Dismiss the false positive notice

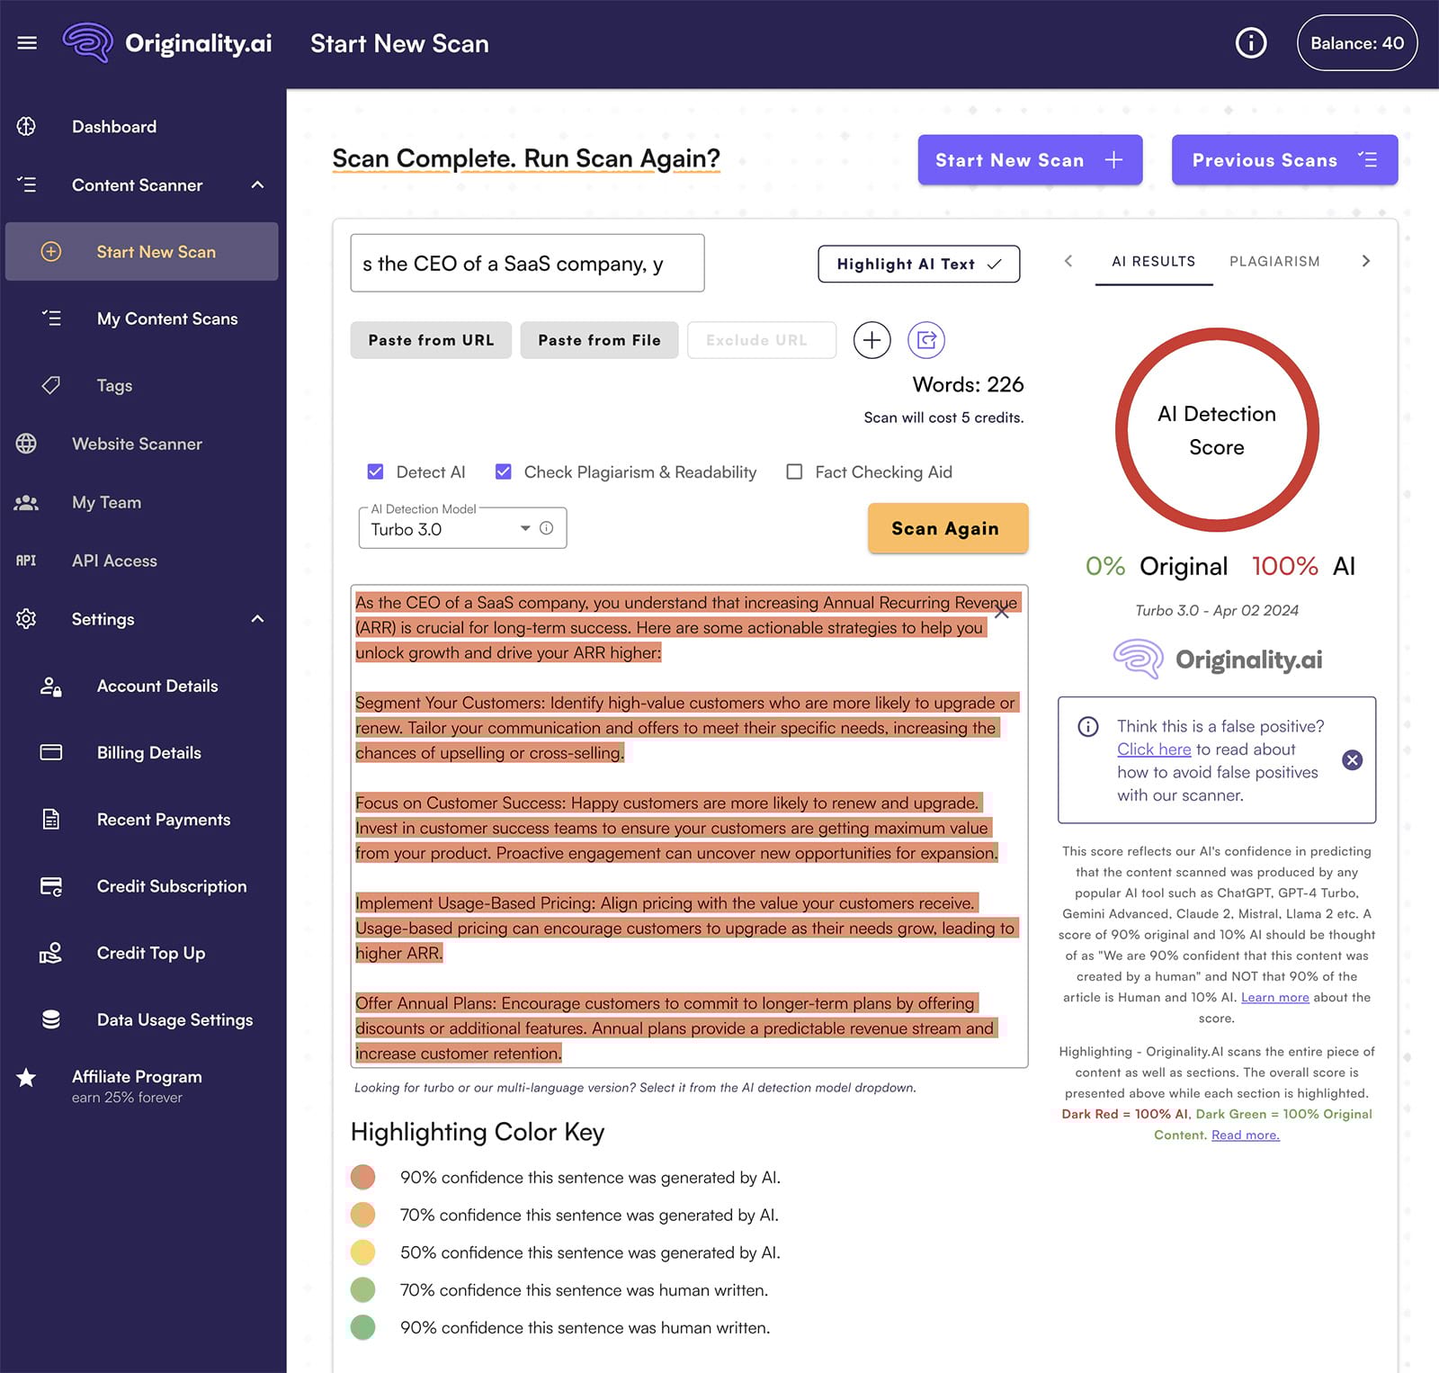coord(1352,760)
